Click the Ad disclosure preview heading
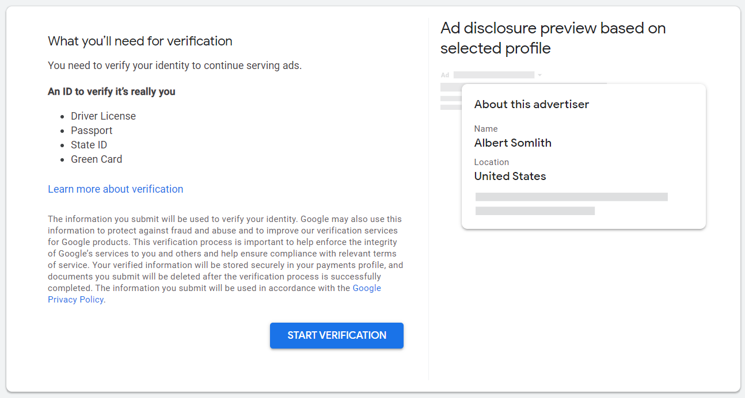 [x=553, y=38]
